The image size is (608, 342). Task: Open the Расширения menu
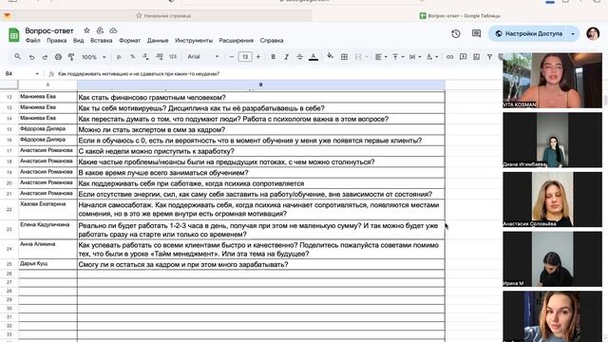tap(237, 40)
